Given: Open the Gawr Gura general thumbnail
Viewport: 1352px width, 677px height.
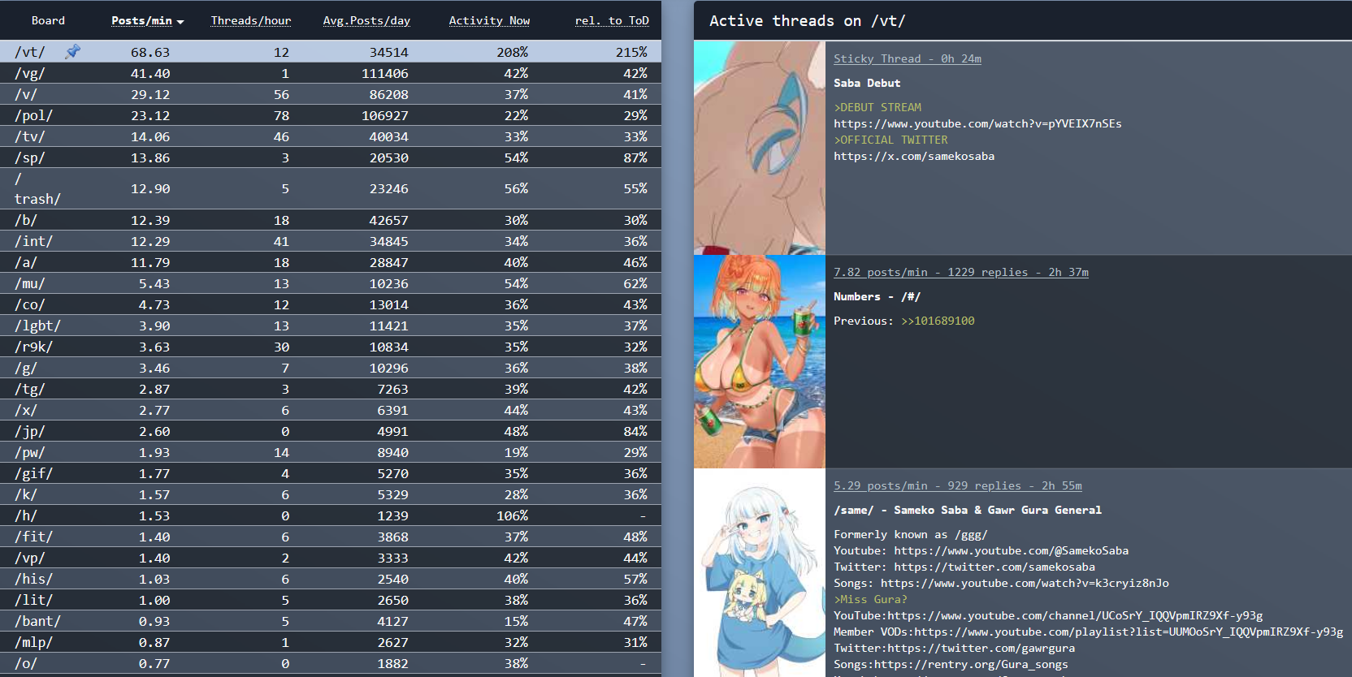Looking at the screenshot, I should tap(759, 572).
